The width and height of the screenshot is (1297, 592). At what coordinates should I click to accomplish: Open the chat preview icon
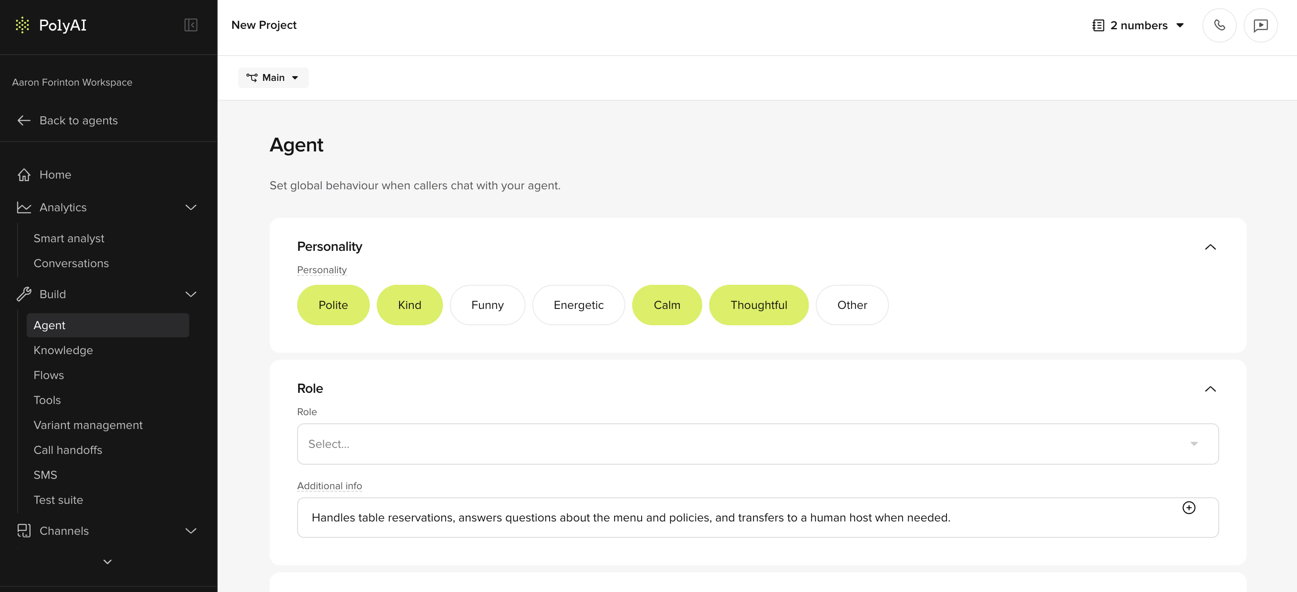click(1260, 25)
